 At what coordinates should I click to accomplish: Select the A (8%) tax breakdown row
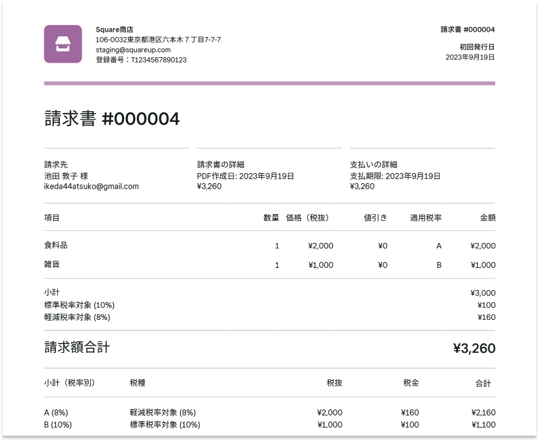coord(56,412)
